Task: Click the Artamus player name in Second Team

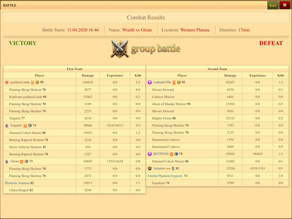Action: 159,169
